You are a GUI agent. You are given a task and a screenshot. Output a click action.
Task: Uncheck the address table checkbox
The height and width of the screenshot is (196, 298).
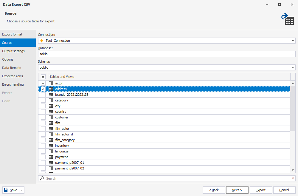pos(43,89)
